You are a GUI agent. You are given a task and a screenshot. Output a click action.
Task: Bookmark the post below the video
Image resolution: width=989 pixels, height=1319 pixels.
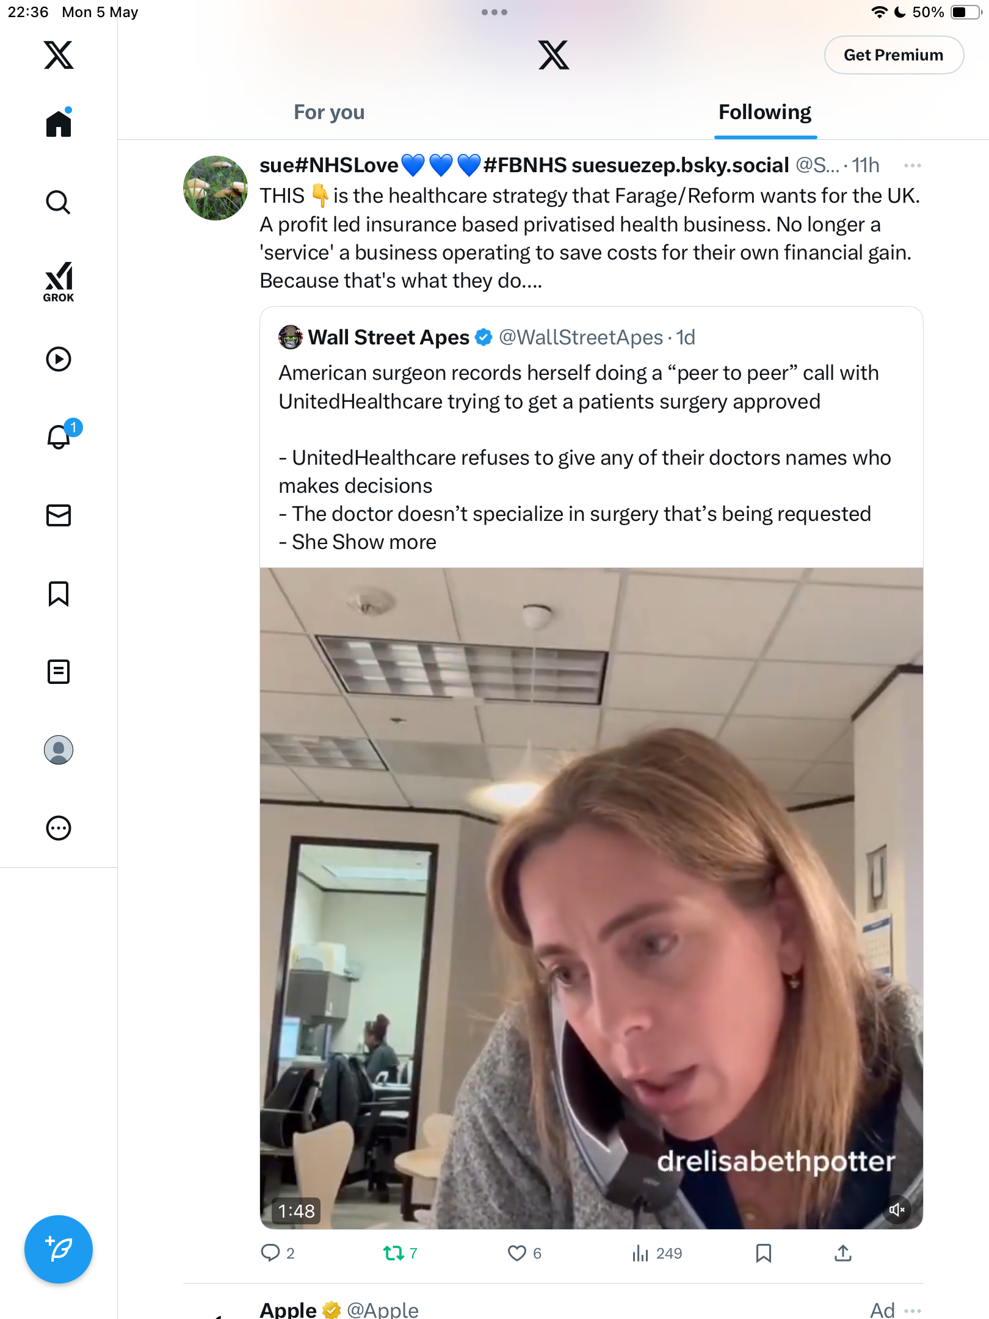(x=763, y=1254)
